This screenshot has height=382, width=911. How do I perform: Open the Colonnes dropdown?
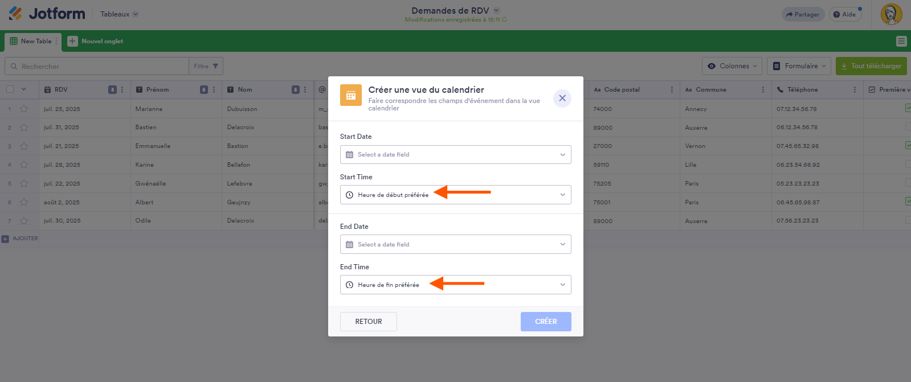click(x=732, y=66)
